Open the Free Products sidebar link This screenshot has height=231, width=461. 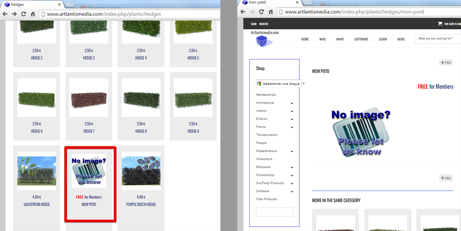pyautogui.click(x=267, y=199)
